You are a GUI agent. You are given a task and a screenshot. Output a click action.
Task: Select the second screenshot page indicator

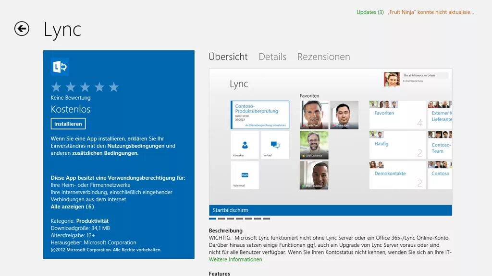(x=221, y=218)
